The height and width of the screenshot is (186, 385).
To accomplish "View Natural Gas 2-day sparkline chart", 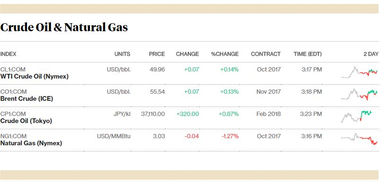I will [x=359, y=139].
